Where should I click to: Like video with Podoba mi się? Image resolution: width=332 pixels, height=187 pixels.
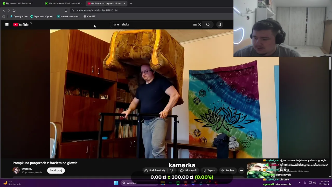[x=155, y=170]
